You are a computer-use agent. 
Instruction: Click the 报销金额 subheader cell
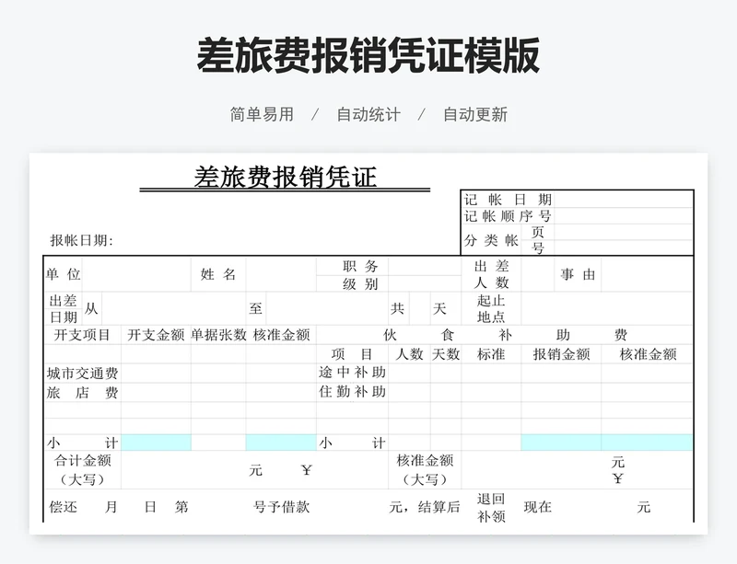pos(561,353)
